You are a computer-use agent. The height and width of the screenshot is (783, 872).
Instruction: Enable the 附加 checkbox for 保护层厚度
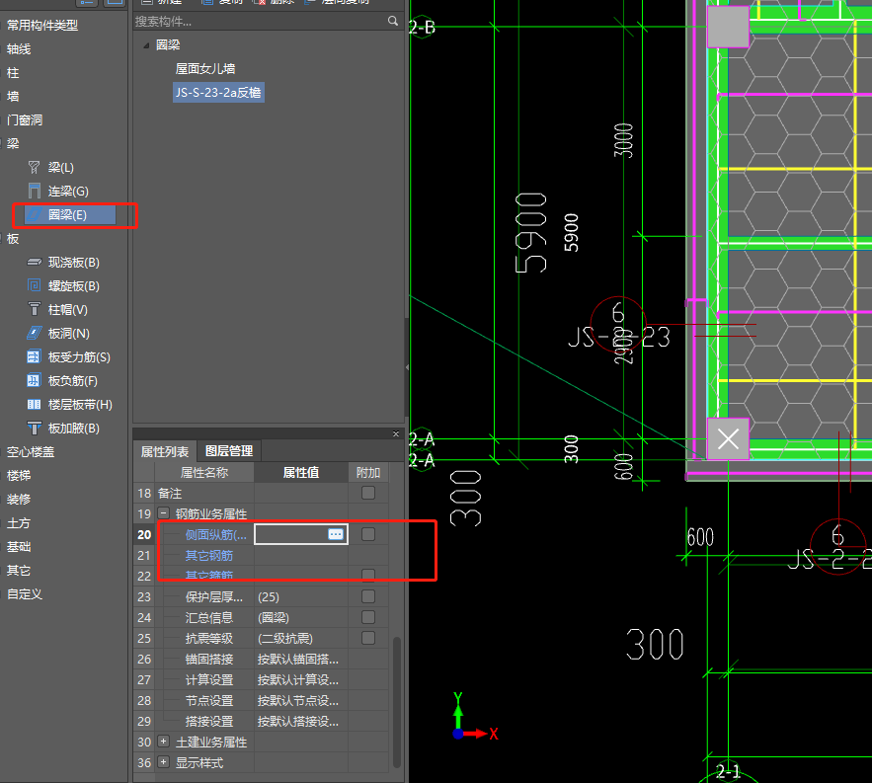pyautogui.click(x=368, y=596)
